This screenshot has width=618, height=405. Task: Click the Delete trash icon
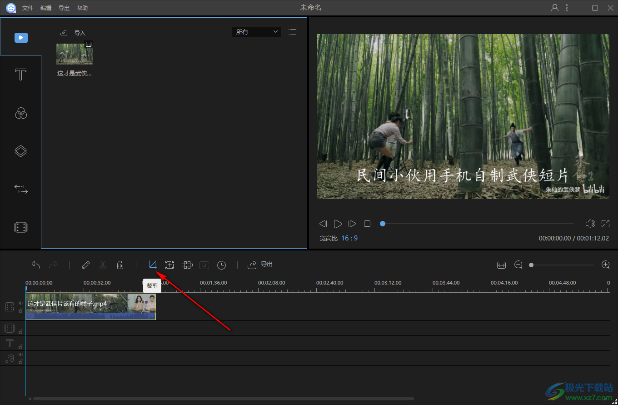click(120, 265)
